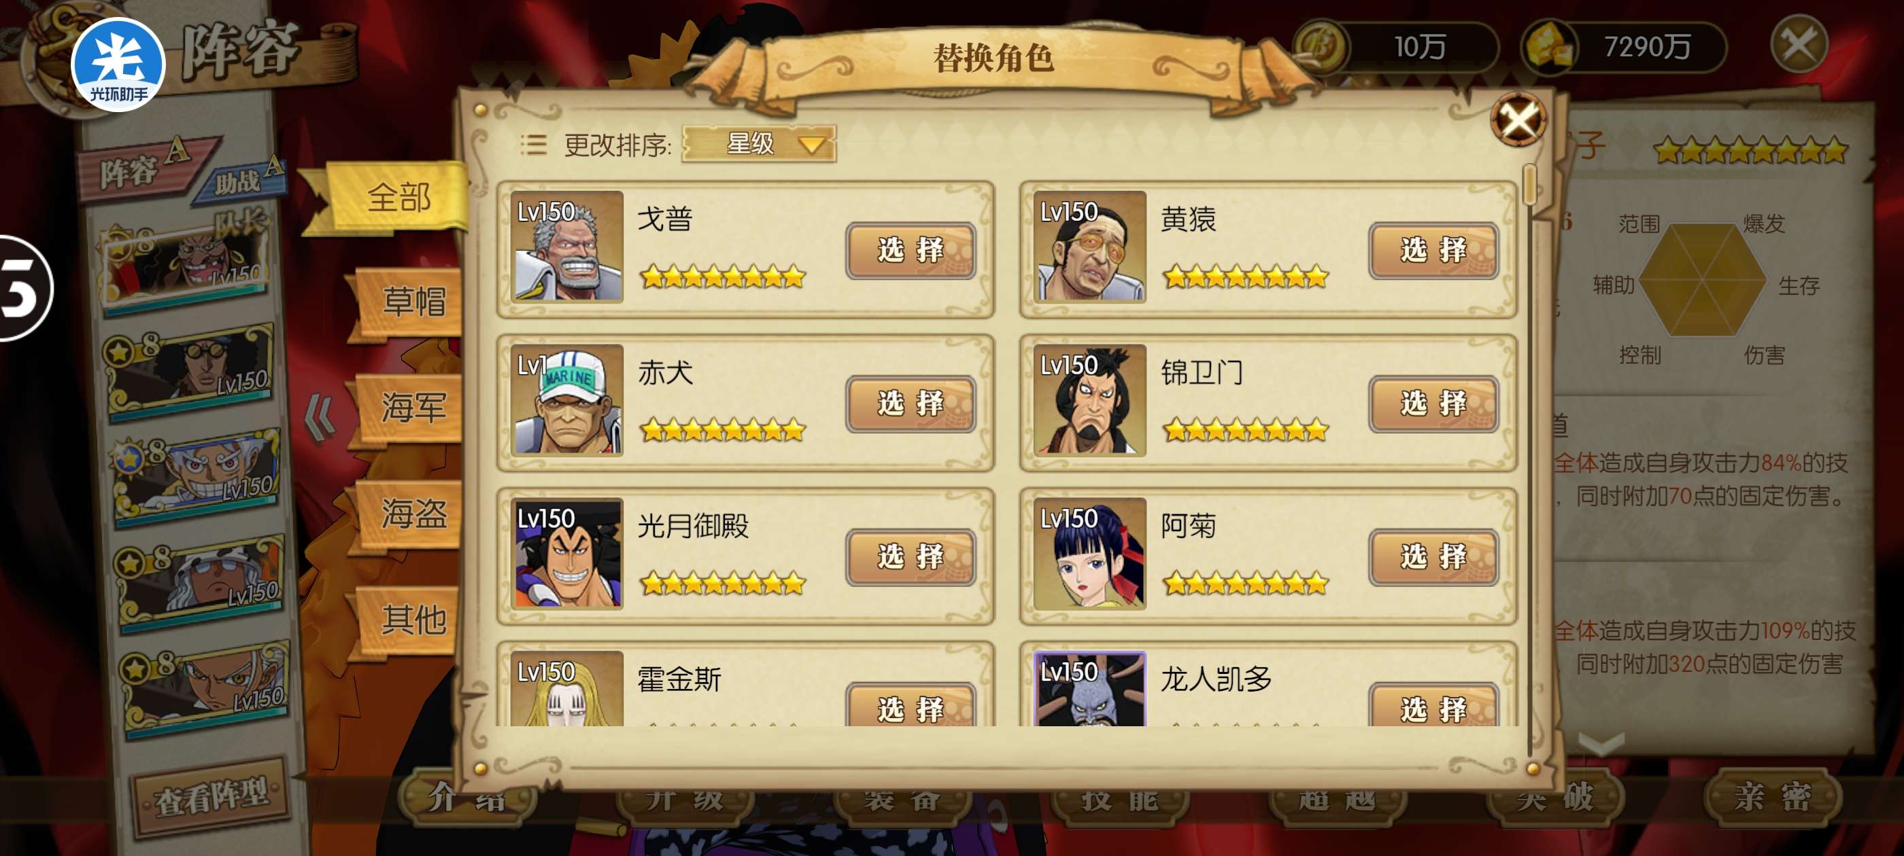Switch to the 海军 filter tab
This screenshot has height=856, width=1904.
411,408
